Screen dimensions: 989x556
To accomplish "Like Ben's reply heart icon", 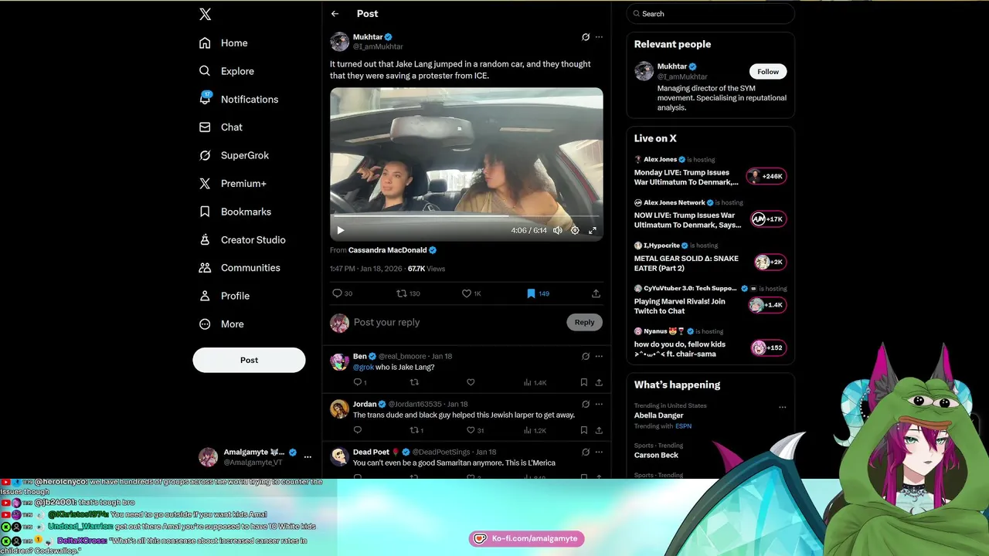I will pyautogui.click(x=471, y=382).
